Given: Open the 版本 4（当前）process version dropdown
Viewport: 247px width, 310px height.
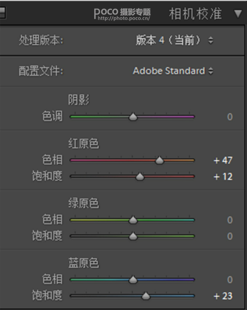Looking at the screenshot, I should point(174,40).
